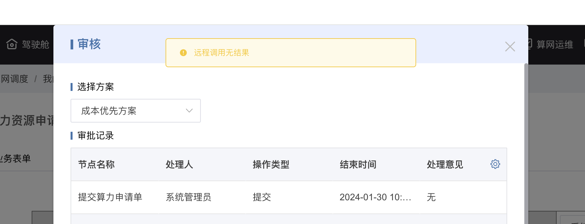Image resolution: width=585 pixels, height=224 pixels.
Task: Open the 成本优先方案 dropdown
Action: pyautogui.click(x=136, y=111)
